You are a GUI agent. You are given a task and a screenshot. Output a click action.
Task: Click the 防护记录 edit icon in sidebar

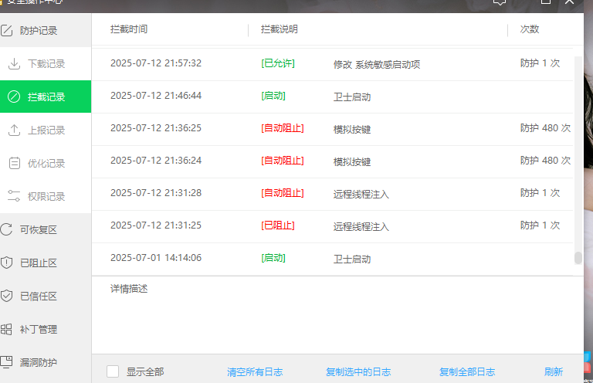pyautogui.click(x=7, y=32)
